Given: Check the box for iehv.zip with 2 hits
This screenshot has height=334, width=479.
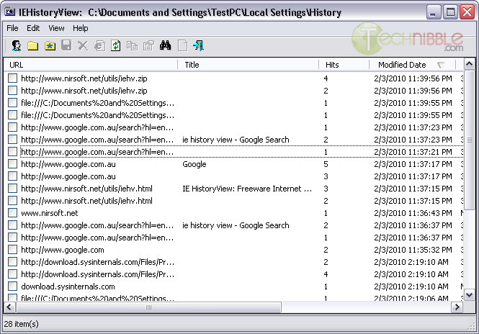Looking at the screenshot, I should tap(12, 91).
